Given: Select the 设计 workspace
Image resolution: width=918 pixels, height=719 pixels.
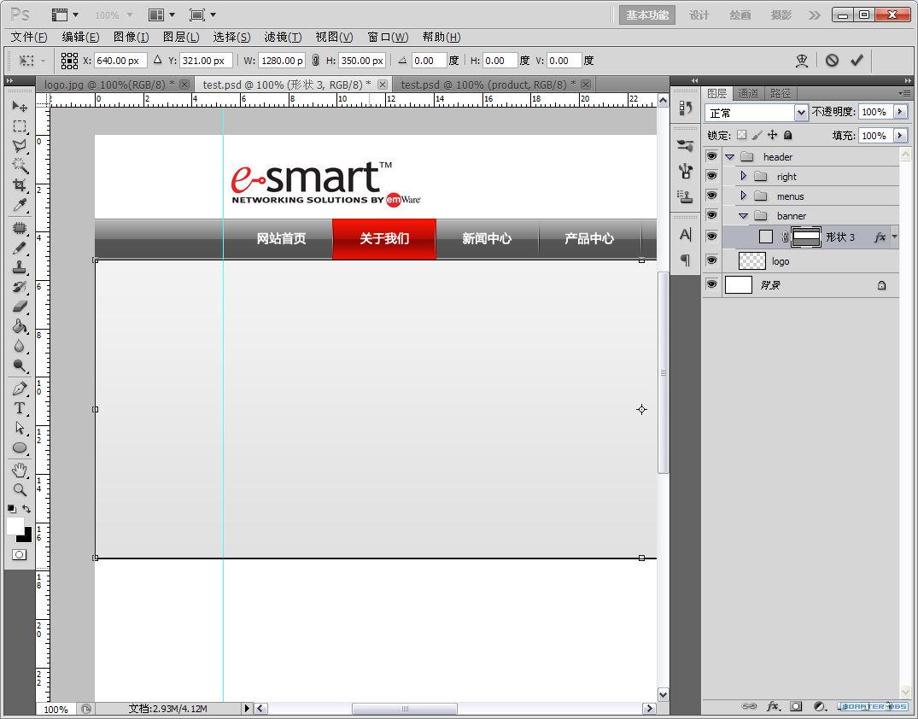Looking at the screenshot, I should coord(699,15).
